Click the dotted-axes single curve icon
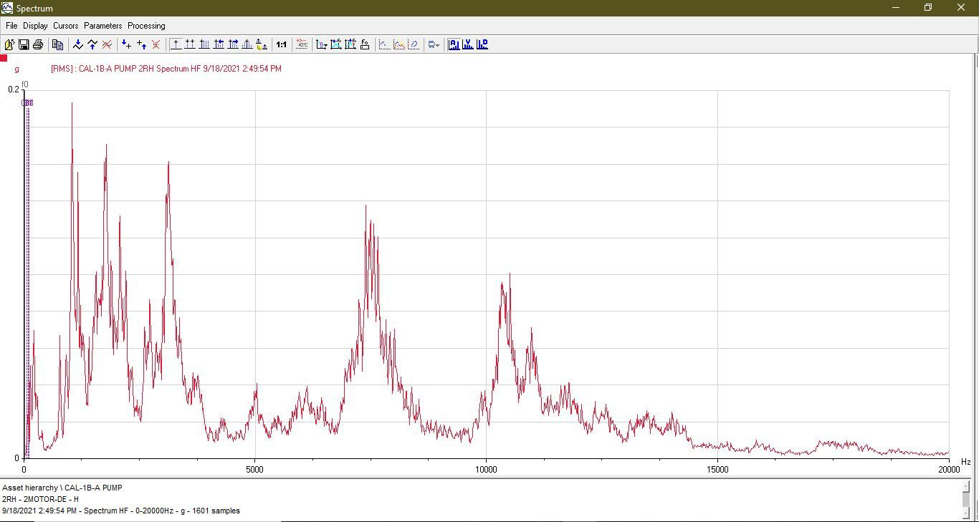Screen dimensions: 979x522 385,44
